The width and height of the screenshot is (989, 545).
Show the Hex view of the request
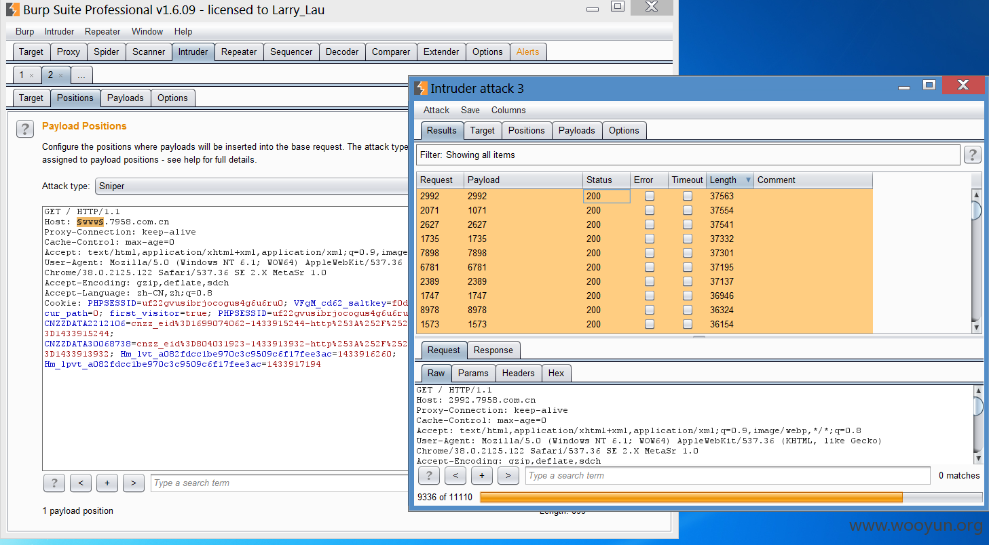coord(556,373)
